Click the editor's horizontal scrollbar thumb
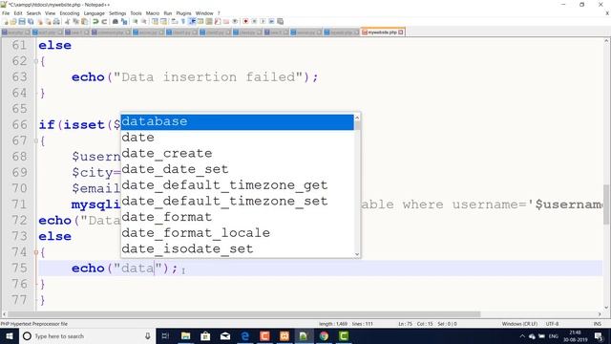611x344 pixels. pos(244,314)
